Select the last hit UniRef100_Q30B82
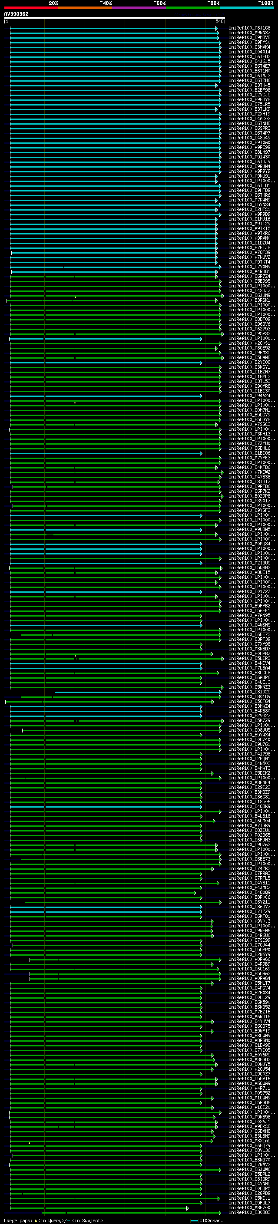This screenshot has height=1224, width=278. pyautogui.click(x=249, y=1213)
